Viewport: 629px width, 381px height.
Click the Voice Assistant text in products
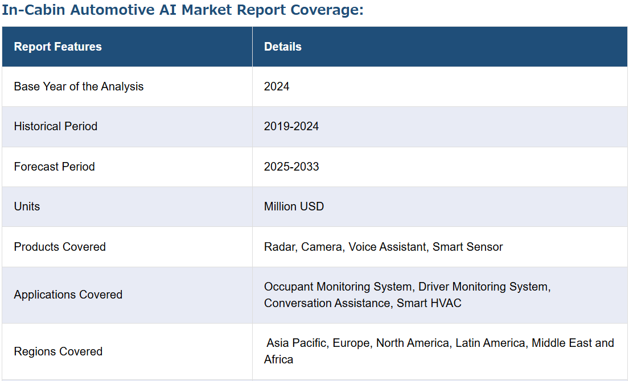pos(387,247)
